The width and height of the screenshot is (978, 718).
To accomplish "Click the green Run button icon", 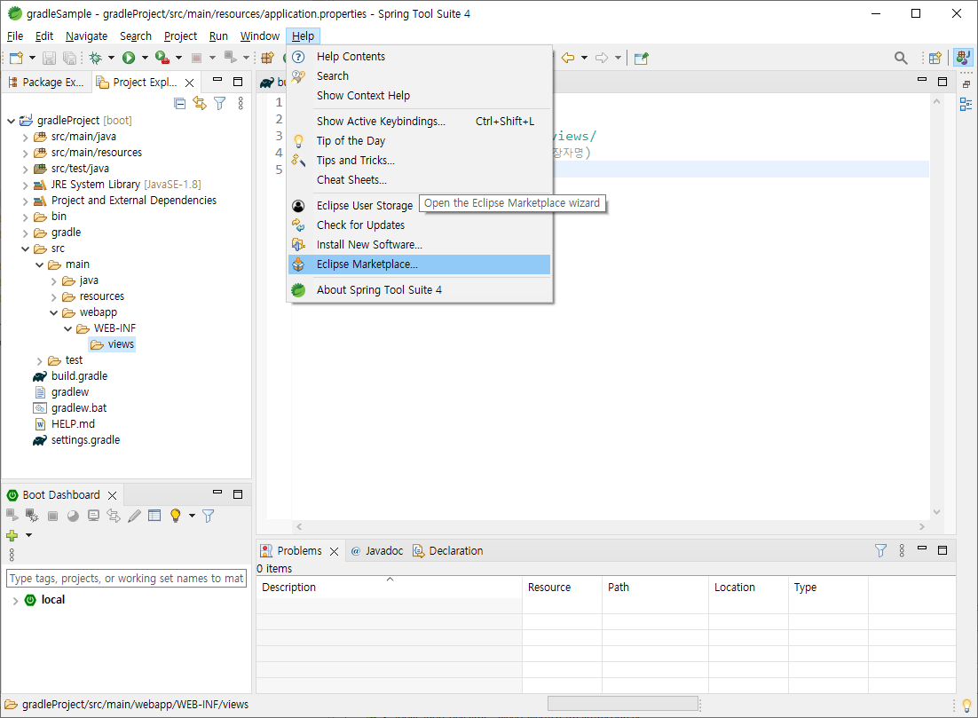I will [129, 58].
